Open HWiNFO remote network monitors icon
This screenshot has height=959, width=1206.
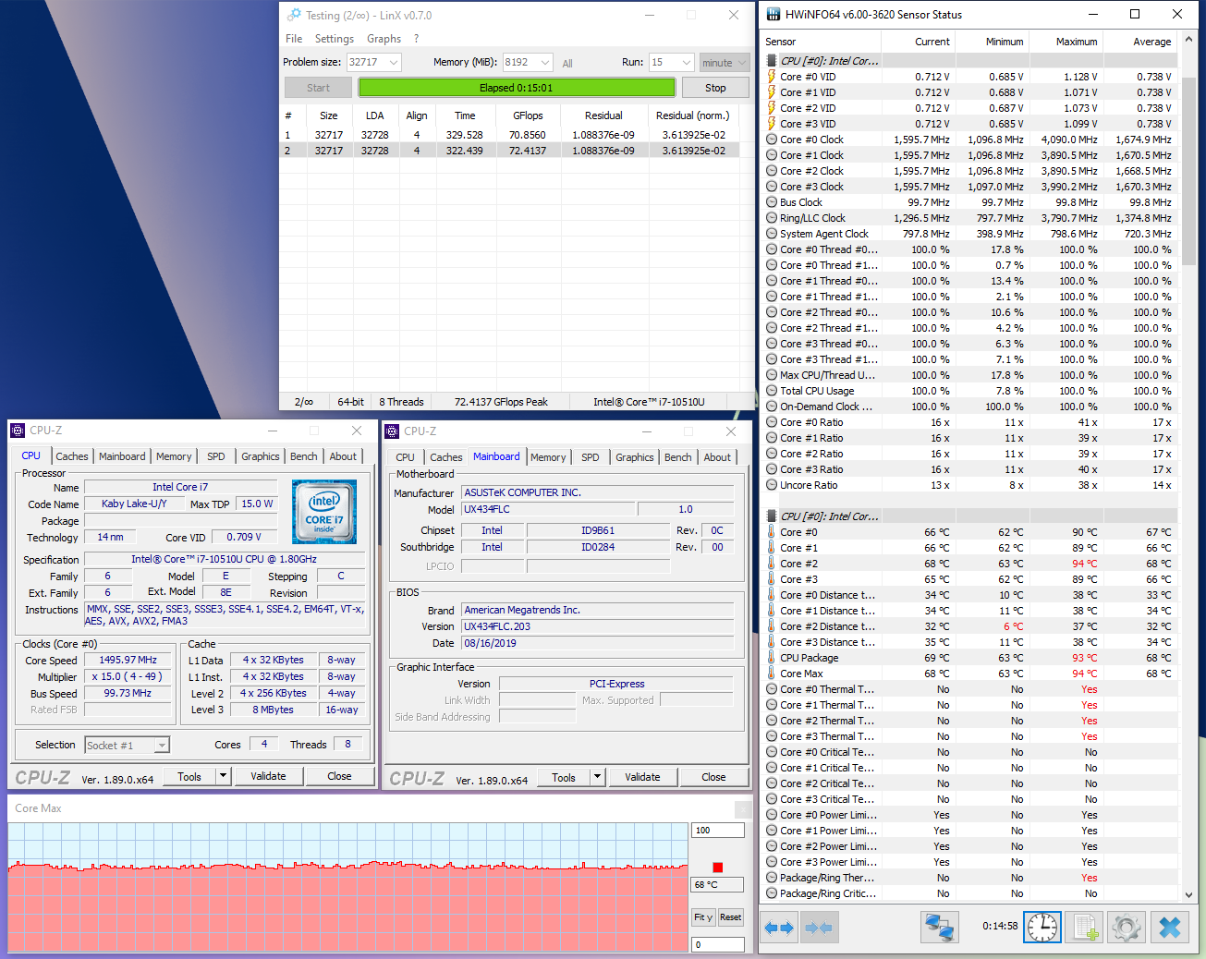coord(939,928)
